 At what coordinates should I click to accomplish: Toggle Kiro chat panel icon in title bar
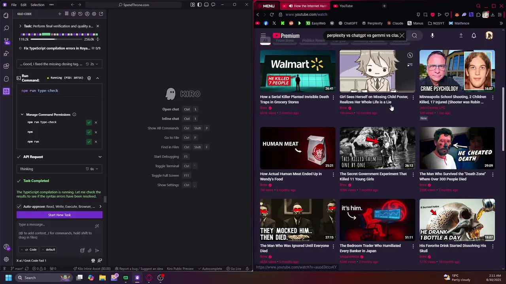(x=213, y=5)
